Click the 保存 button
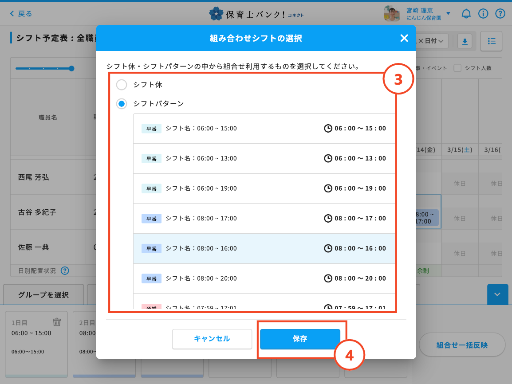Image resolution: width=512 pixels, height=384 pixels. click(x=300, y=339)
